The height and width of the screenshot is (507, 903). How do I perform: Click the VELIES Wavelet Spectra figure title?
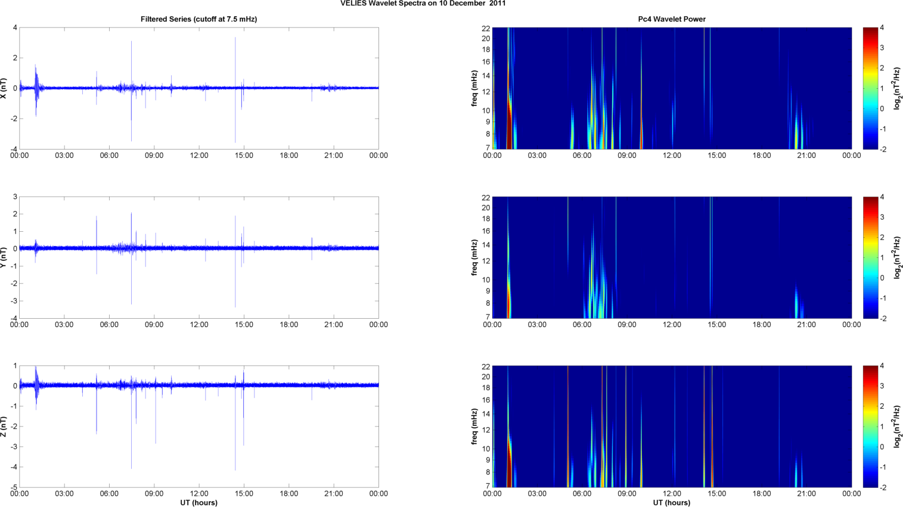[x=423, y=4]
